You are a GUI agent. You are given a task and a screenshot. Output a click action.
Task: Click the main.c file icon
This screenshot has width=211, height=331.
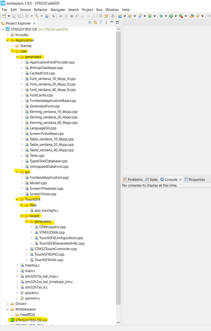pos(22,271)
